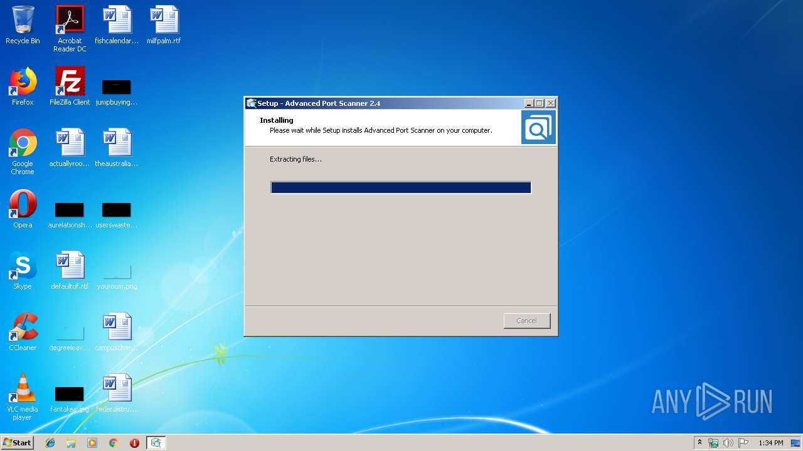This screenshot has height=451, width=803.
Task: Select the actuallyroo Word document icon
Action: tap(70, 148)
